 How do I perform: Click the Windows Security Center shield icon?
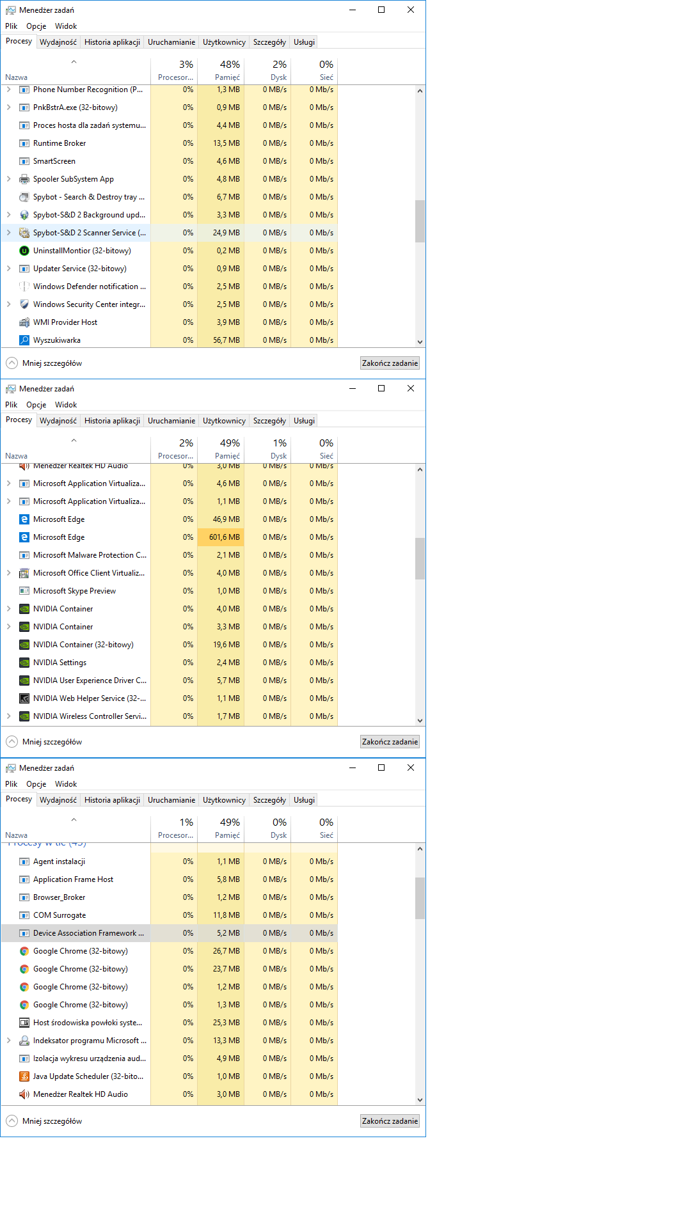click(x=24, y=304)
